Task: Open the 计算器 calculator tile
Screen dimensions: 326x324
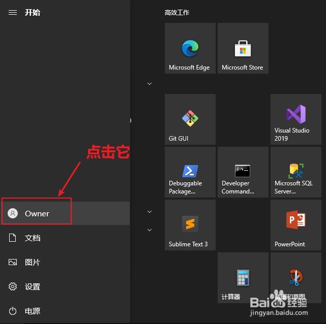Action: (243, 278)
